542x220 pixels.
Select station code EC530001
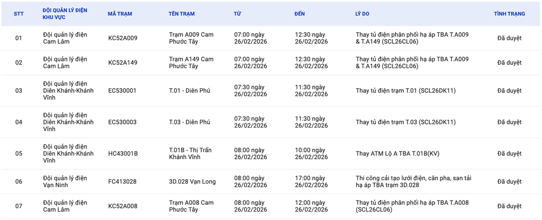122,91
